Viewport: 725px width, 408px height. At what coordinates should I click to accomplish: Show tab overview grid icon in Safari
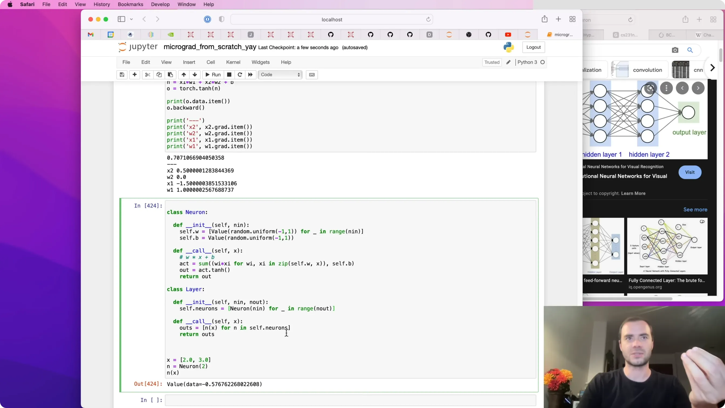pyautogui.click(x=572, y=19)
